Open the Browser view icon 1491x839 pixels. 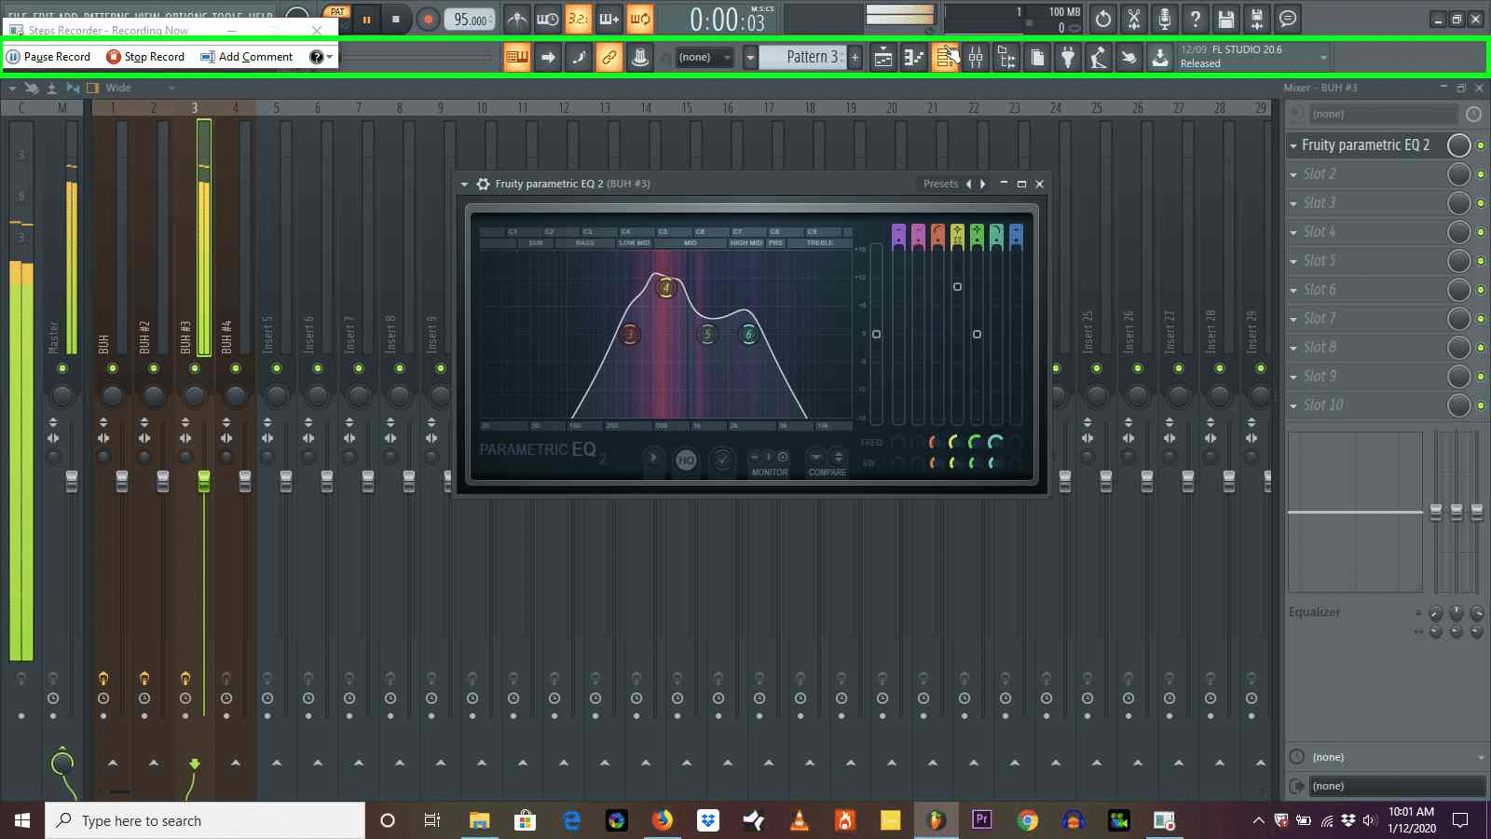click(1006, 58)
